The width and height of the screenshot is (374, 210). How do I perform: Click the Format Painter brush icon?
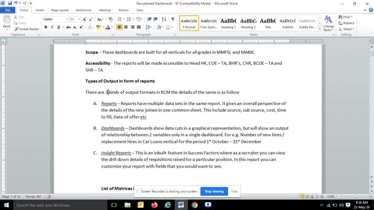16,29
